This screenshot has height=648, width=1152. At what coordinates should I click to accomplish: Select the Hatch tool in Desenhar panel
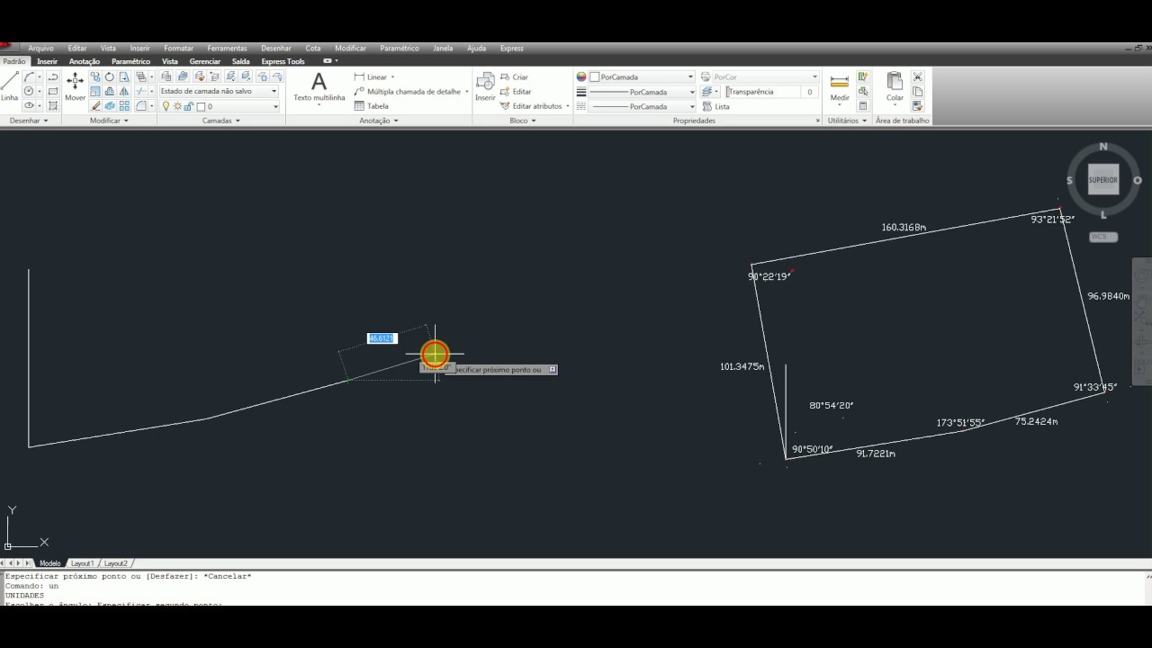coord(53,105)
